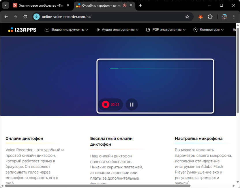Open Аудио инструменты menu
240x188 pixels.
pyautogui.click(x=117, y=30)
